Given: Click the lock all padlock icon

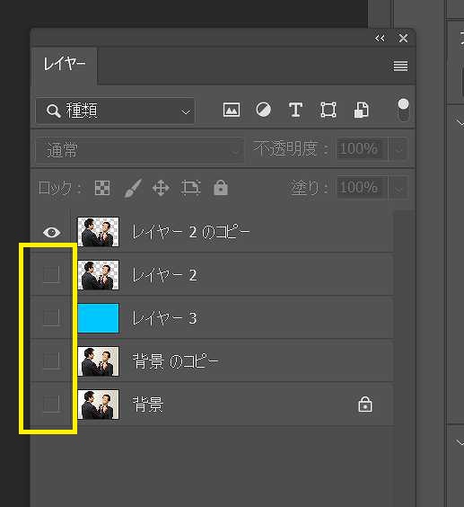Looking at the screenshot, I should 221,188.
